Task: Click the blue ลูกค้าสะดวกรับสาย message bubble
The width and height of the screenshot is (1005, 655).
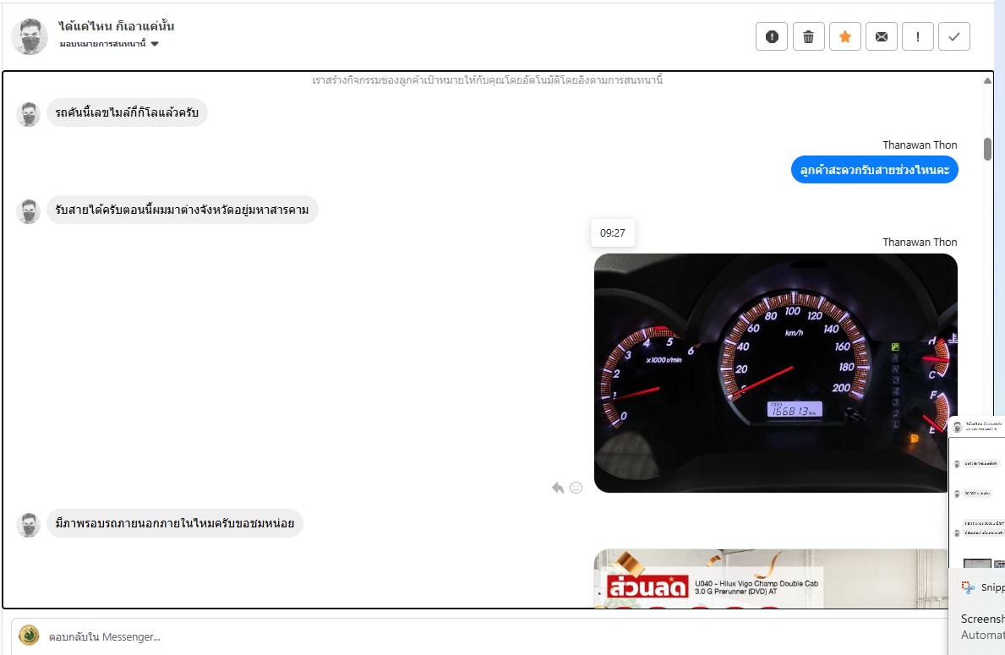Action: click(x=874, y=169)
